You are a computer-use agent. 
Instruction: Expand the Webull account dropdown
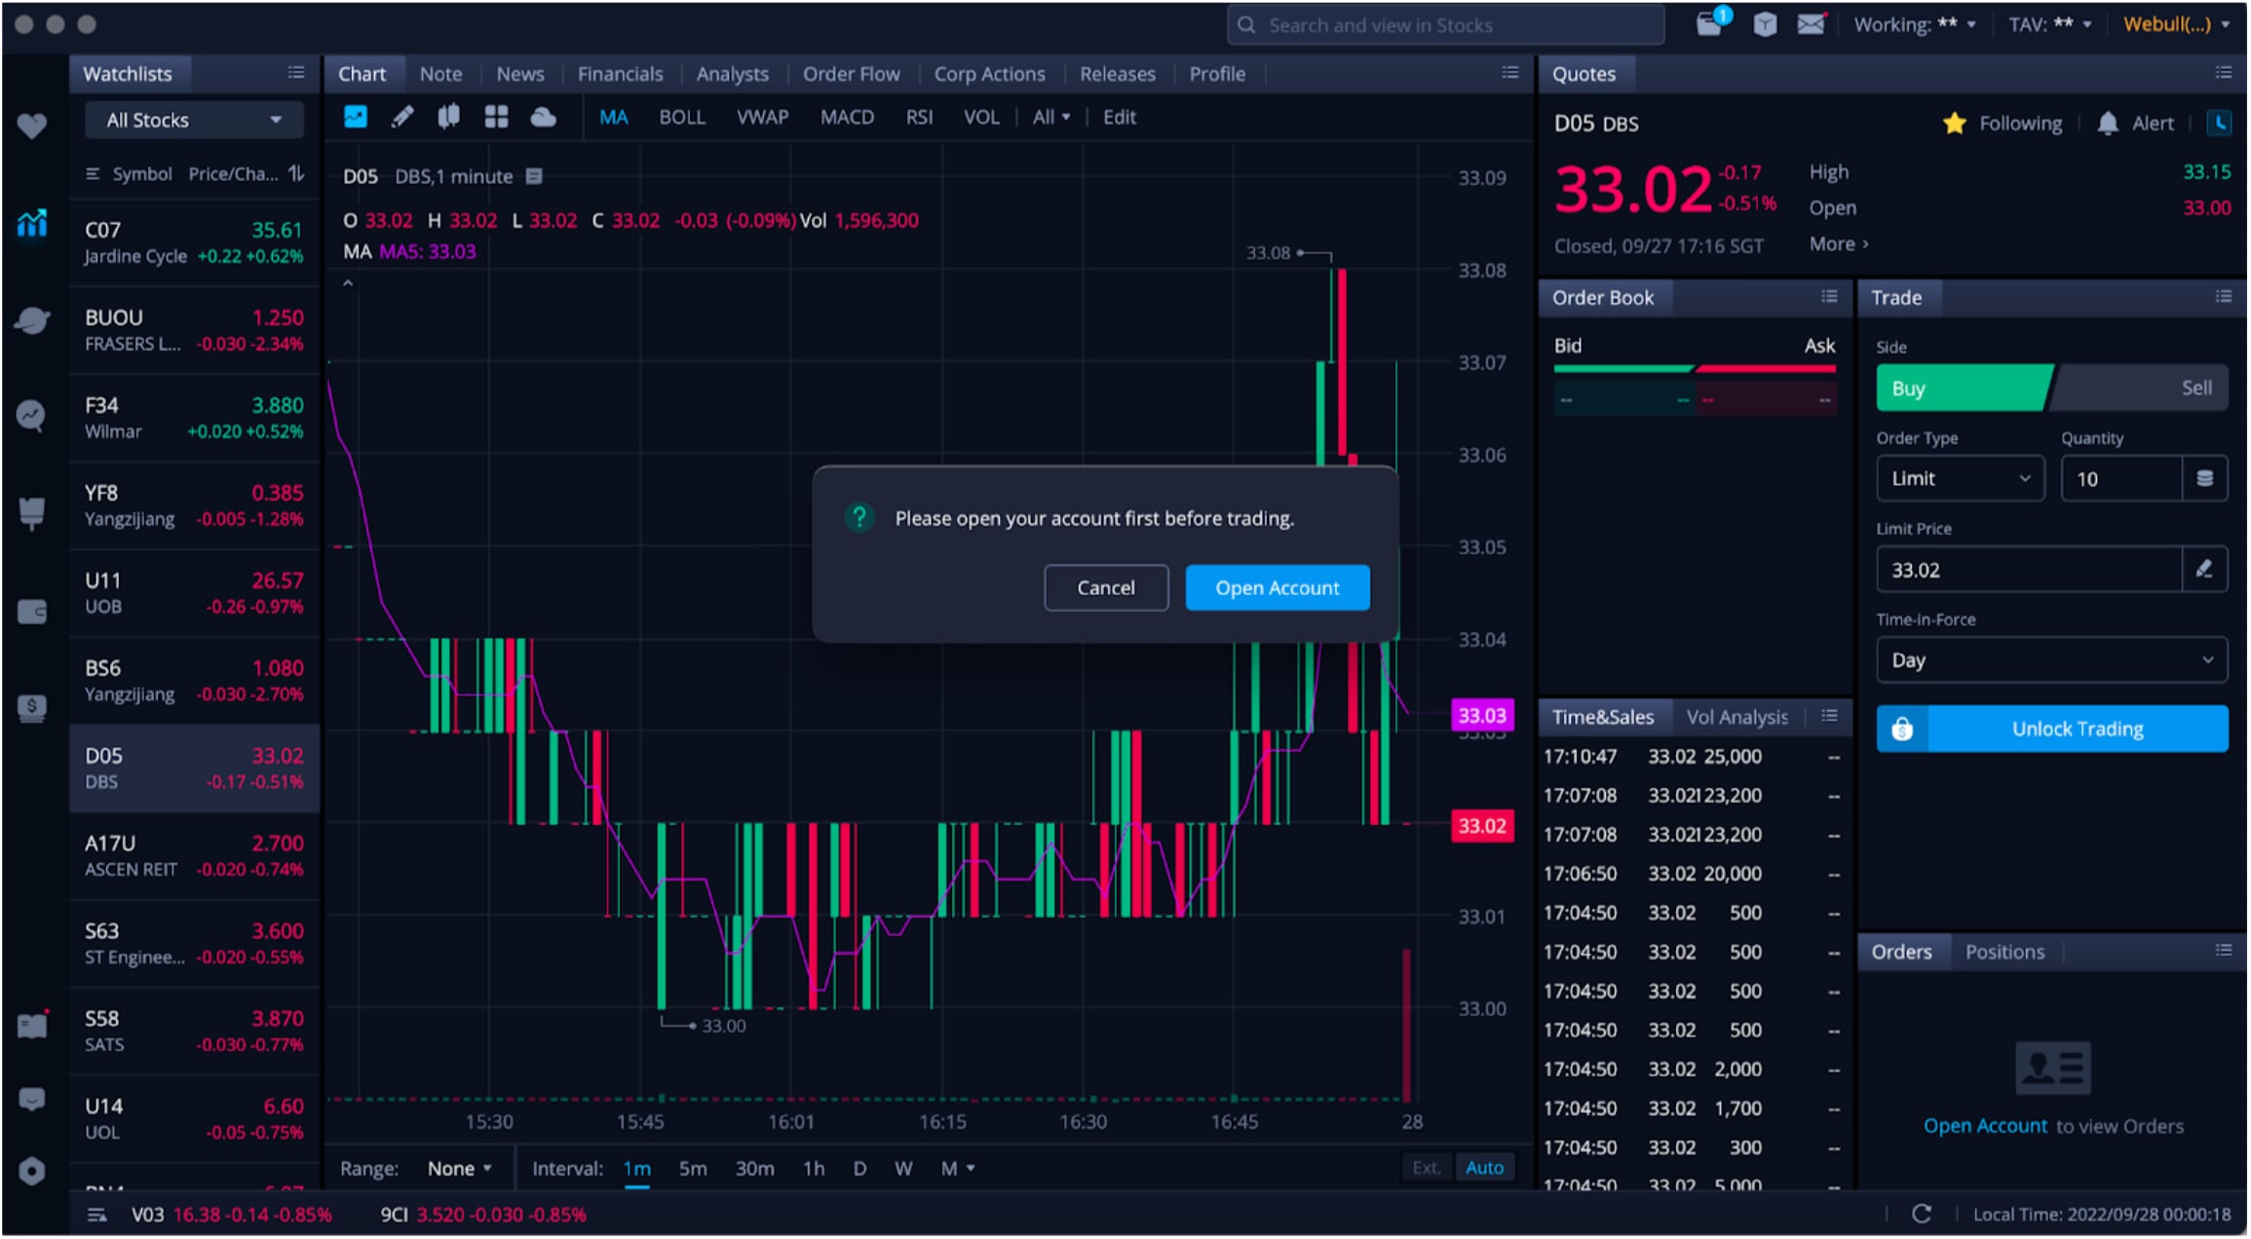coord(2177,24)
